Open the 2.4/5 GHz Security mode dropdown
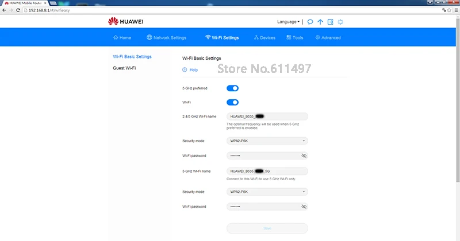This screenshot has height=241, width=460. [267, 141]
